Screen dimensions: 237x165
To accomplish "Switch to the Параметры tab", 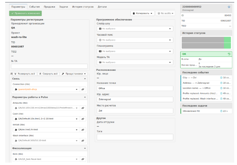I will coord(18,7).
